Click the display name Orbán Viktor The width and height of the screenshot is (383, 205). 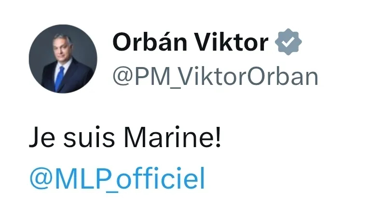coord(190,43)
